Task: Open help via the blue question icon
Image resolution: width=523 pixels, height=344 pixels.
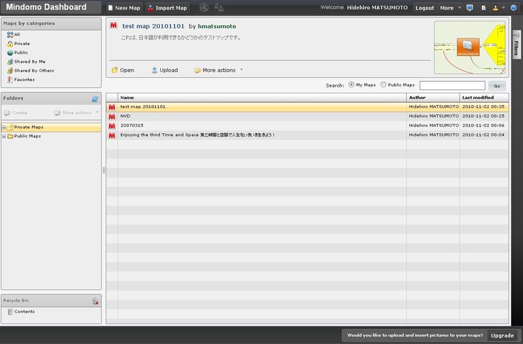Action: point(514,7)
